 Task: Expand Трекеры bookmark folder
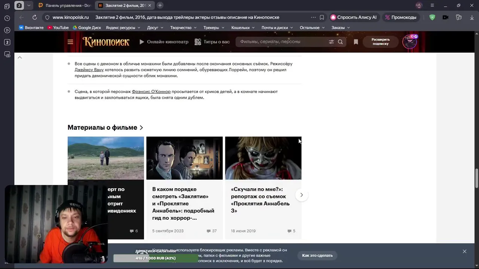coord(214,28)
